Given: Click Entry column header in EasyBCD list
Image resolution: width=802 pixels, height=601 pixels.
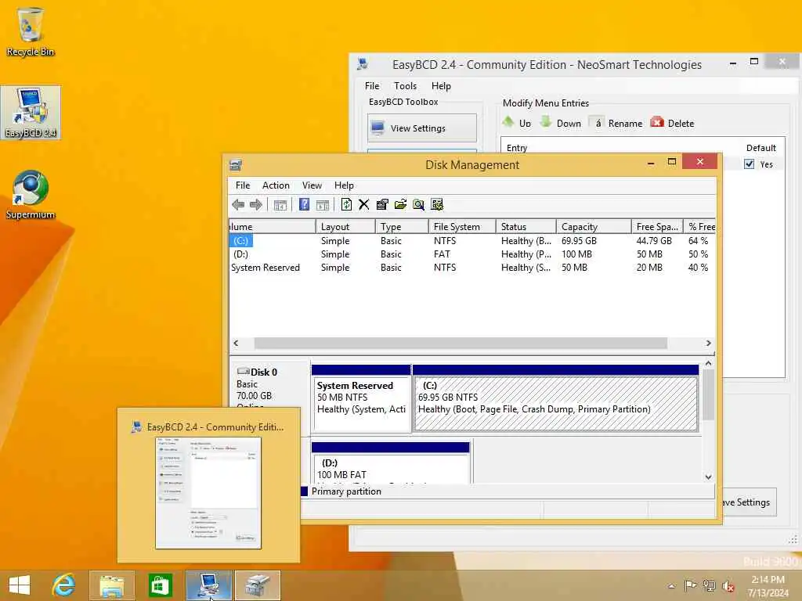Looking at the screenshot, I should (517, 148).
